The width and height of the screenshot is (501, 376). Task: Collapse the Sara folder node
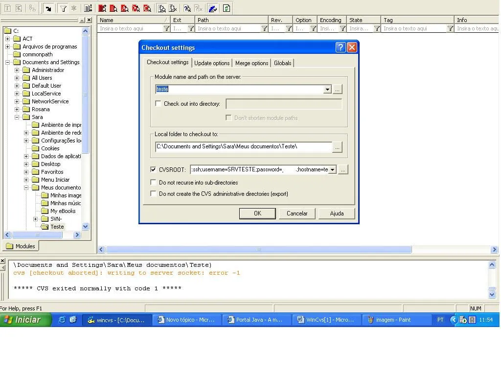coord(17,117)
